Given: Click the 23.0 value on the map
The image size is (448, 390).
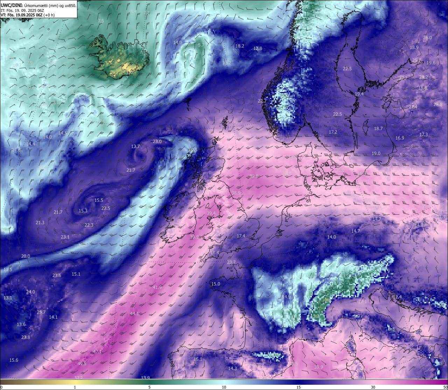Looking at the screenshot, I should pos(157,142).
